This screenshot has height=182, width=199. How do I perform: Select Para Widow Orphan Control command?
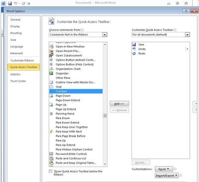pos(74,150)
